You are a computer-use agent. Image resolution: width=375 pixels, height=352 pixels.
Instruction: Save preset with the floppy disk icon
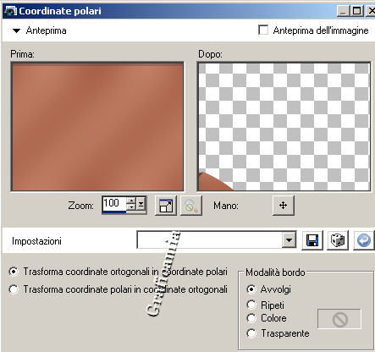tap(312, 240)
